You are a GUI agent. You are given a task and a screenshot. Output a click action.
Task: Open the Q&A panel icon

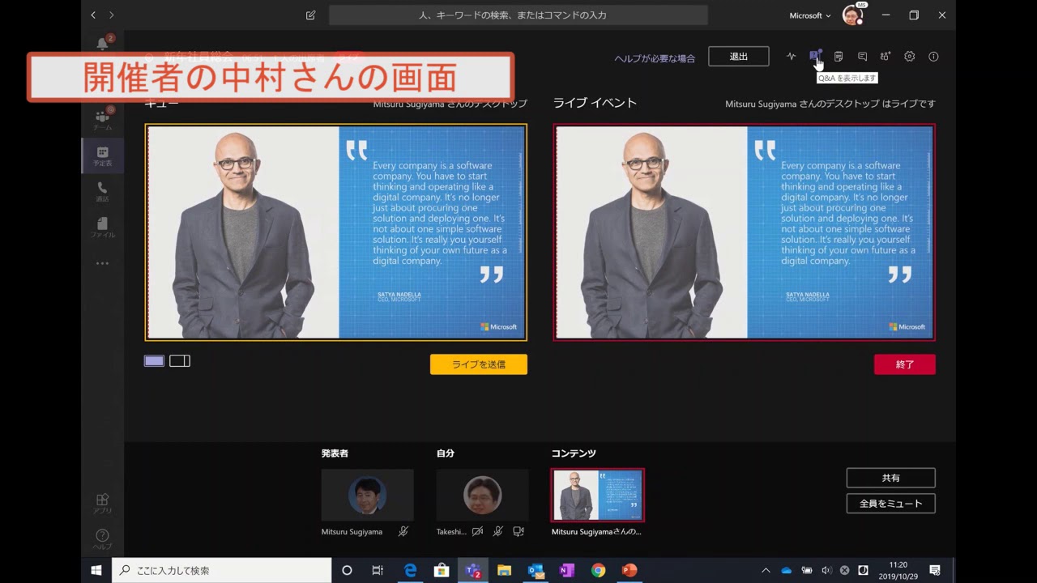tap(815, 56)
